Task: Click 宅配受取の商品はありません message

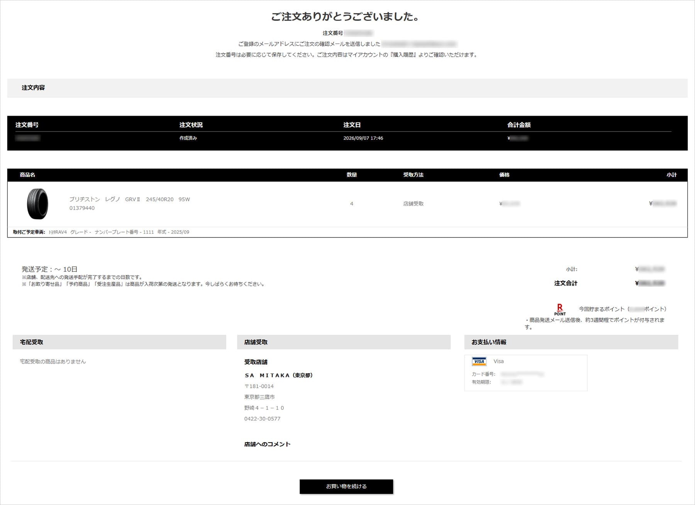Action: coord(53,362)
